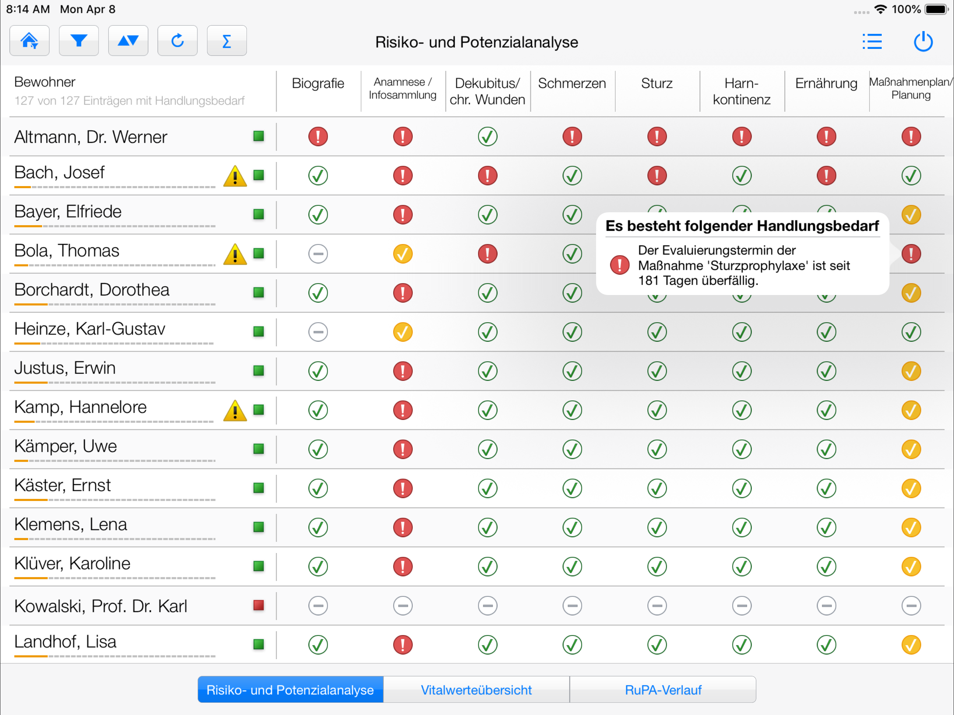Viewport: 954px width, 715px height.
Task: Toggle green status square for Altmann, Dr. Werner
Action: coord(259,136)
